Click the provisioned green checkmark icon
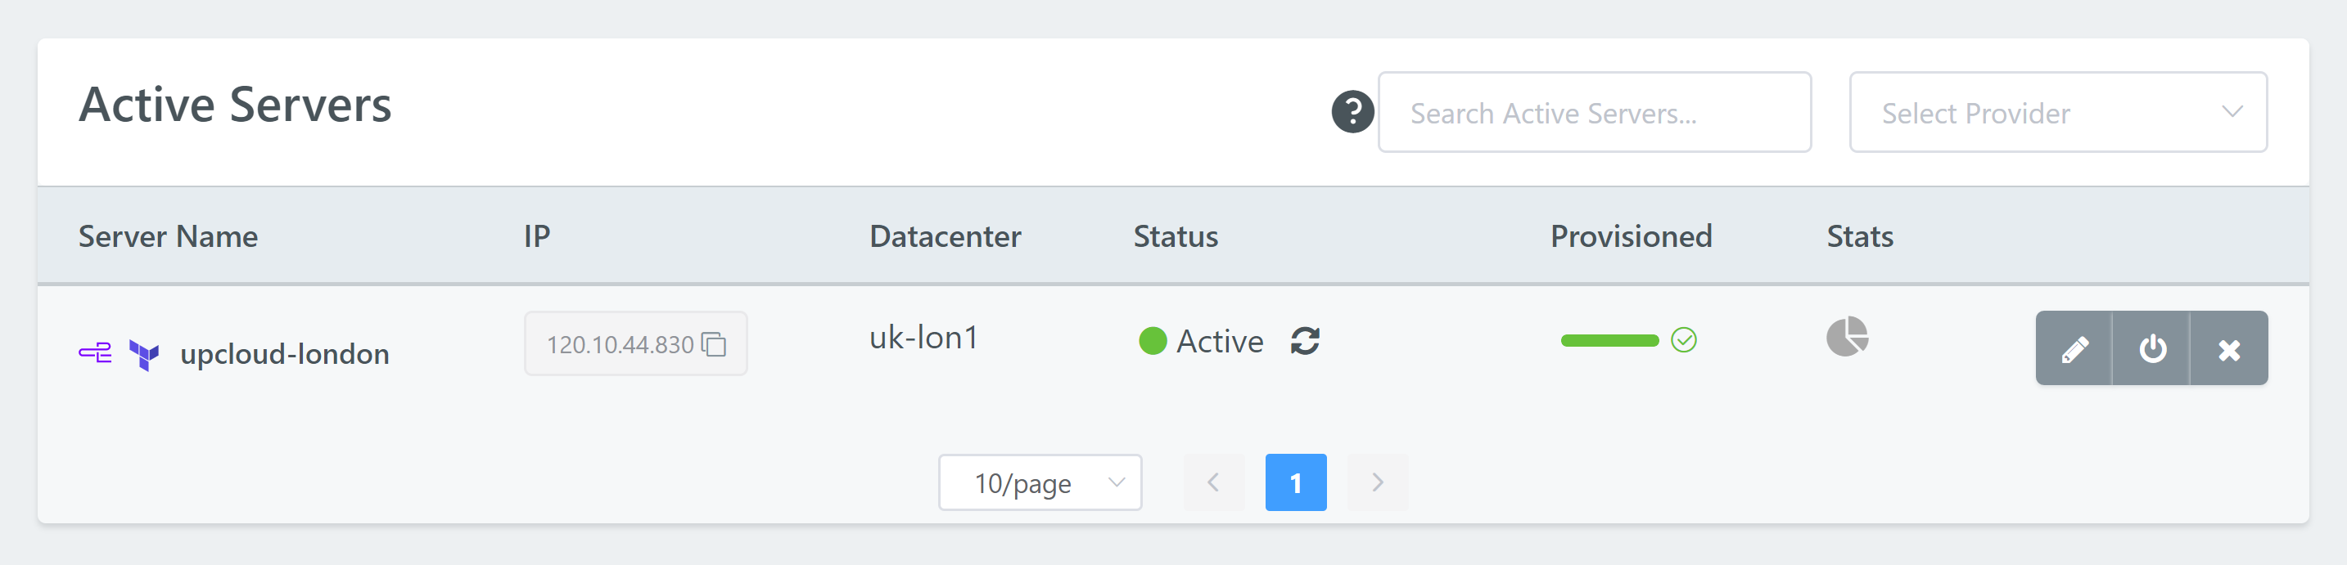 click(1684, 340)
